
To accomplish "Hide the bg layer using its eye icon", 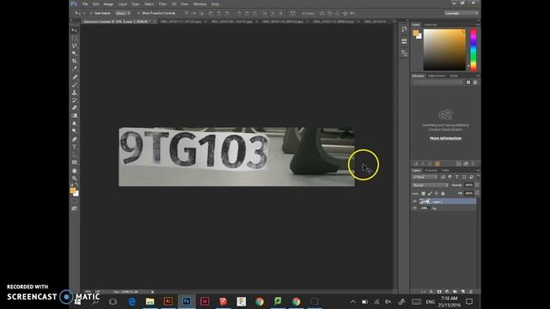I will click(x=414, y=208).
